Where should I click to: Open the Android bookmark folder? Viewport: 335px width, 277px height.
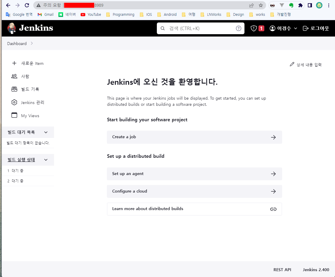tap(167, 14)
